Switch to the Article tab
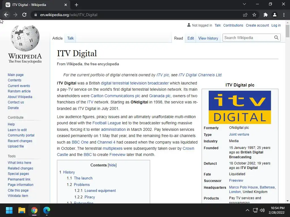The width and height of the screenshot is (290, 217). [x=57, y=38]
